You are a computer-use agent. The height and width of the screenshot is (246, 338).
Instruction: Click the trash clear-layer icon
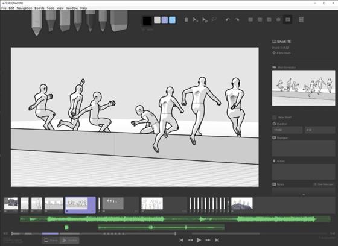[x=186, y=20]
